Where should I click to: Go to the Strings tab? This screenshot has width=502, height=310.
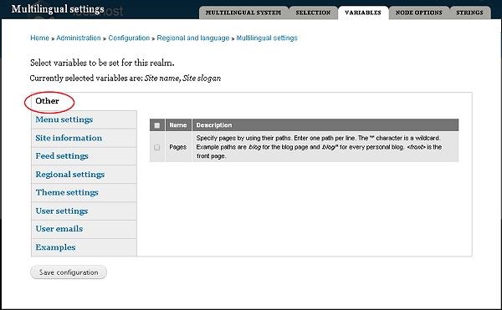(x=469, y=13)
